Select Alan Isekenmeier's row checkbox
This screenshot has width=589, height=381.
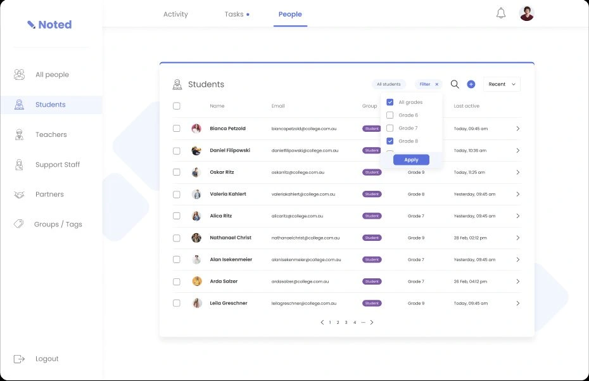point(177,259)
